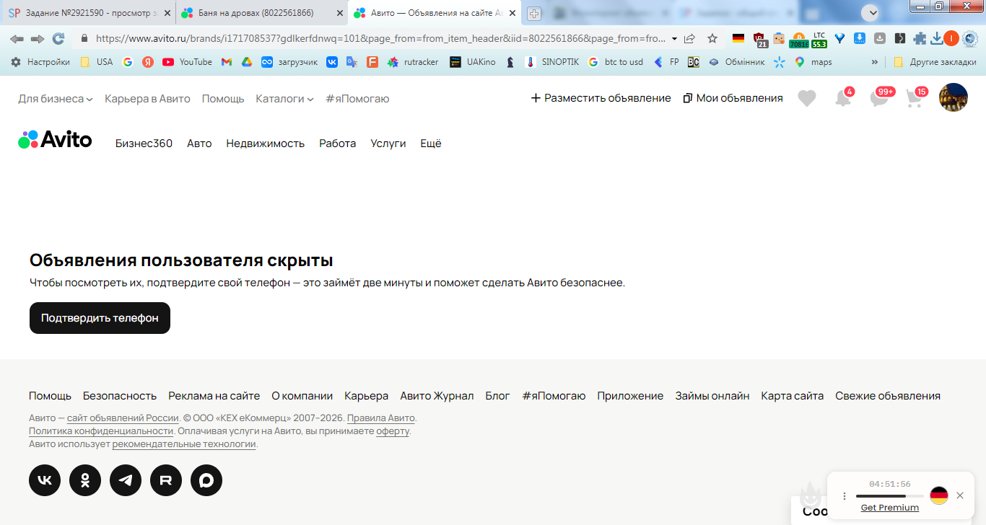
Task: Open Карьера в Авито link
Action: point(147,99)
